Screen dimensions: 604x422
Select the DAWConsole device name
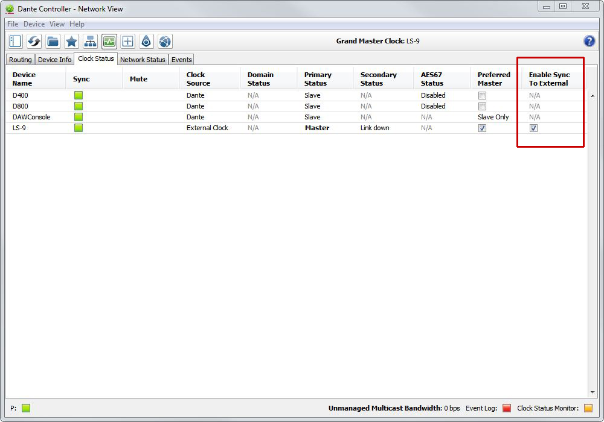point(31,117)
